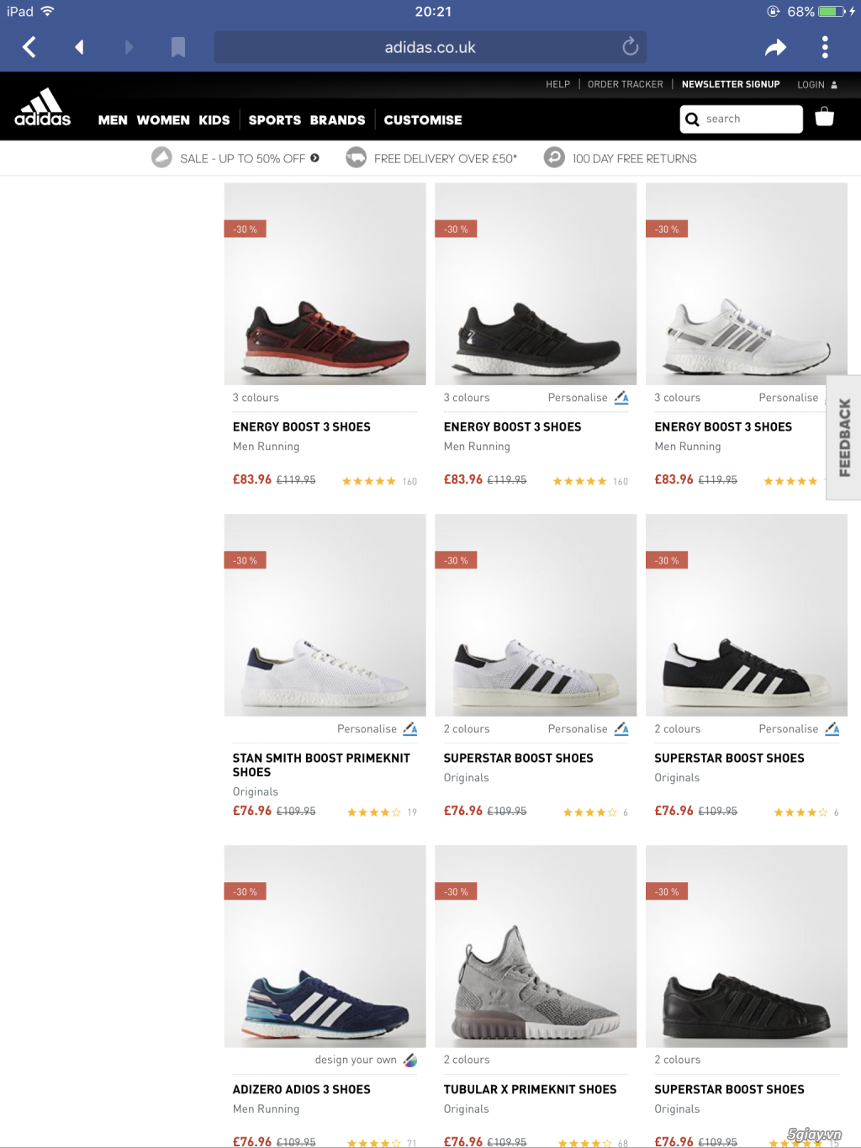Expand the Sale up to 50% off arrow
Screen dimensions: 861x1148
tap(314, 158)
